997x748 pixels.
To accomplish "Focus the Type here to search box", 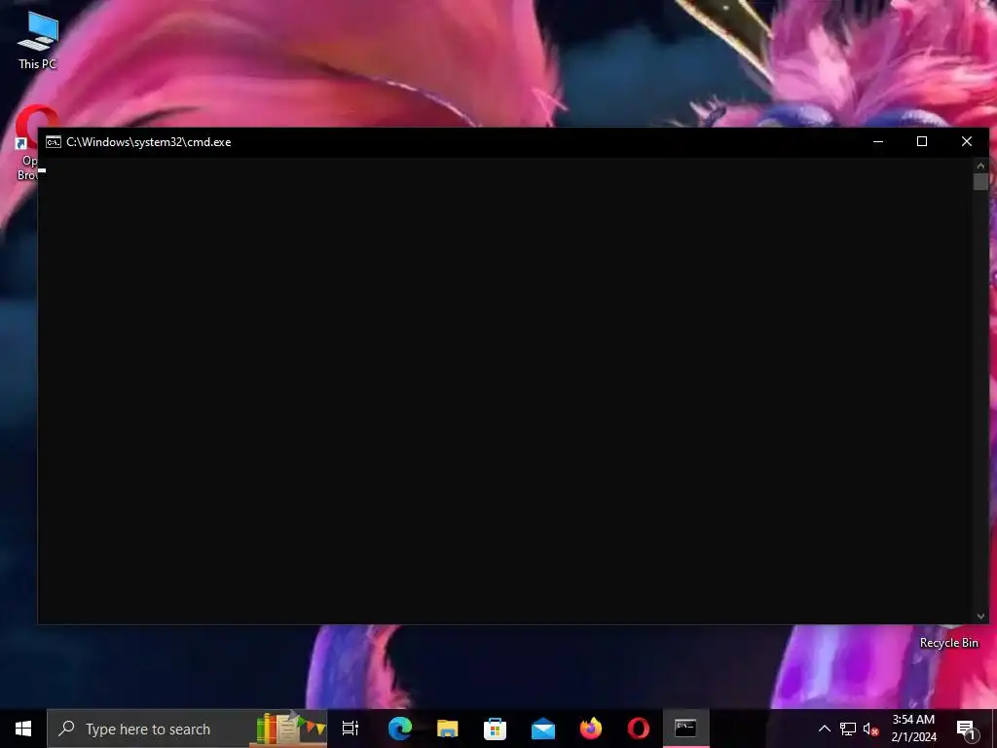I will click(187, 729).
